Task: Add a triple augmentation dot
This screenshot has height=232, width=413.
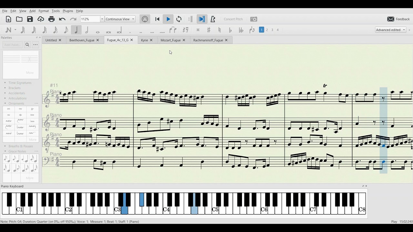Action: coord(152,32)
